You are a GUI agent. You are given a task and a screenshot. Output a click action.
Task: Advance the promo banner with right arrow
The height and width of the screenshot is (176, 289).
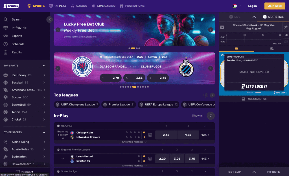click(211, 30)
